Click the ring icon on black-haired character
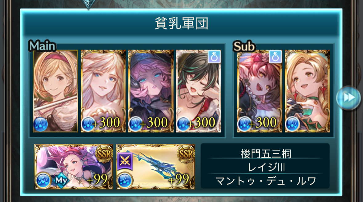This screenshot has width=363, height=202. [214, 57]
